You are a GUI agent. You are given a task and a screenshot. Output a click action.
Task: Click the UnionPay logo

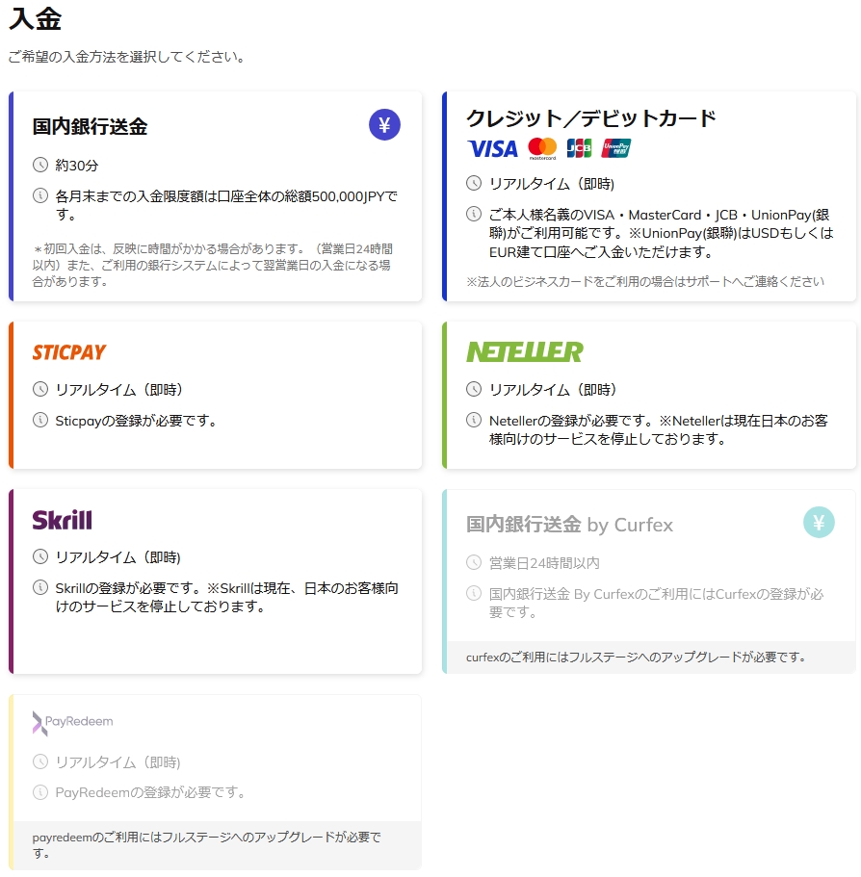click(616, 148)
